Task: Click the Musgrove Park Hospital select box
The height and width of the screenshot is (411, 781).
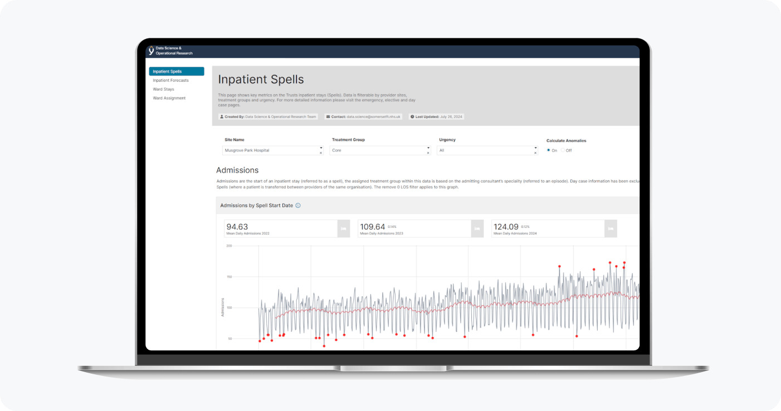Action: 273,150
